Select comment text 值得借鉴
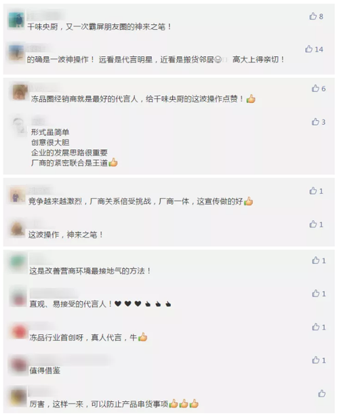 [45, 371]
